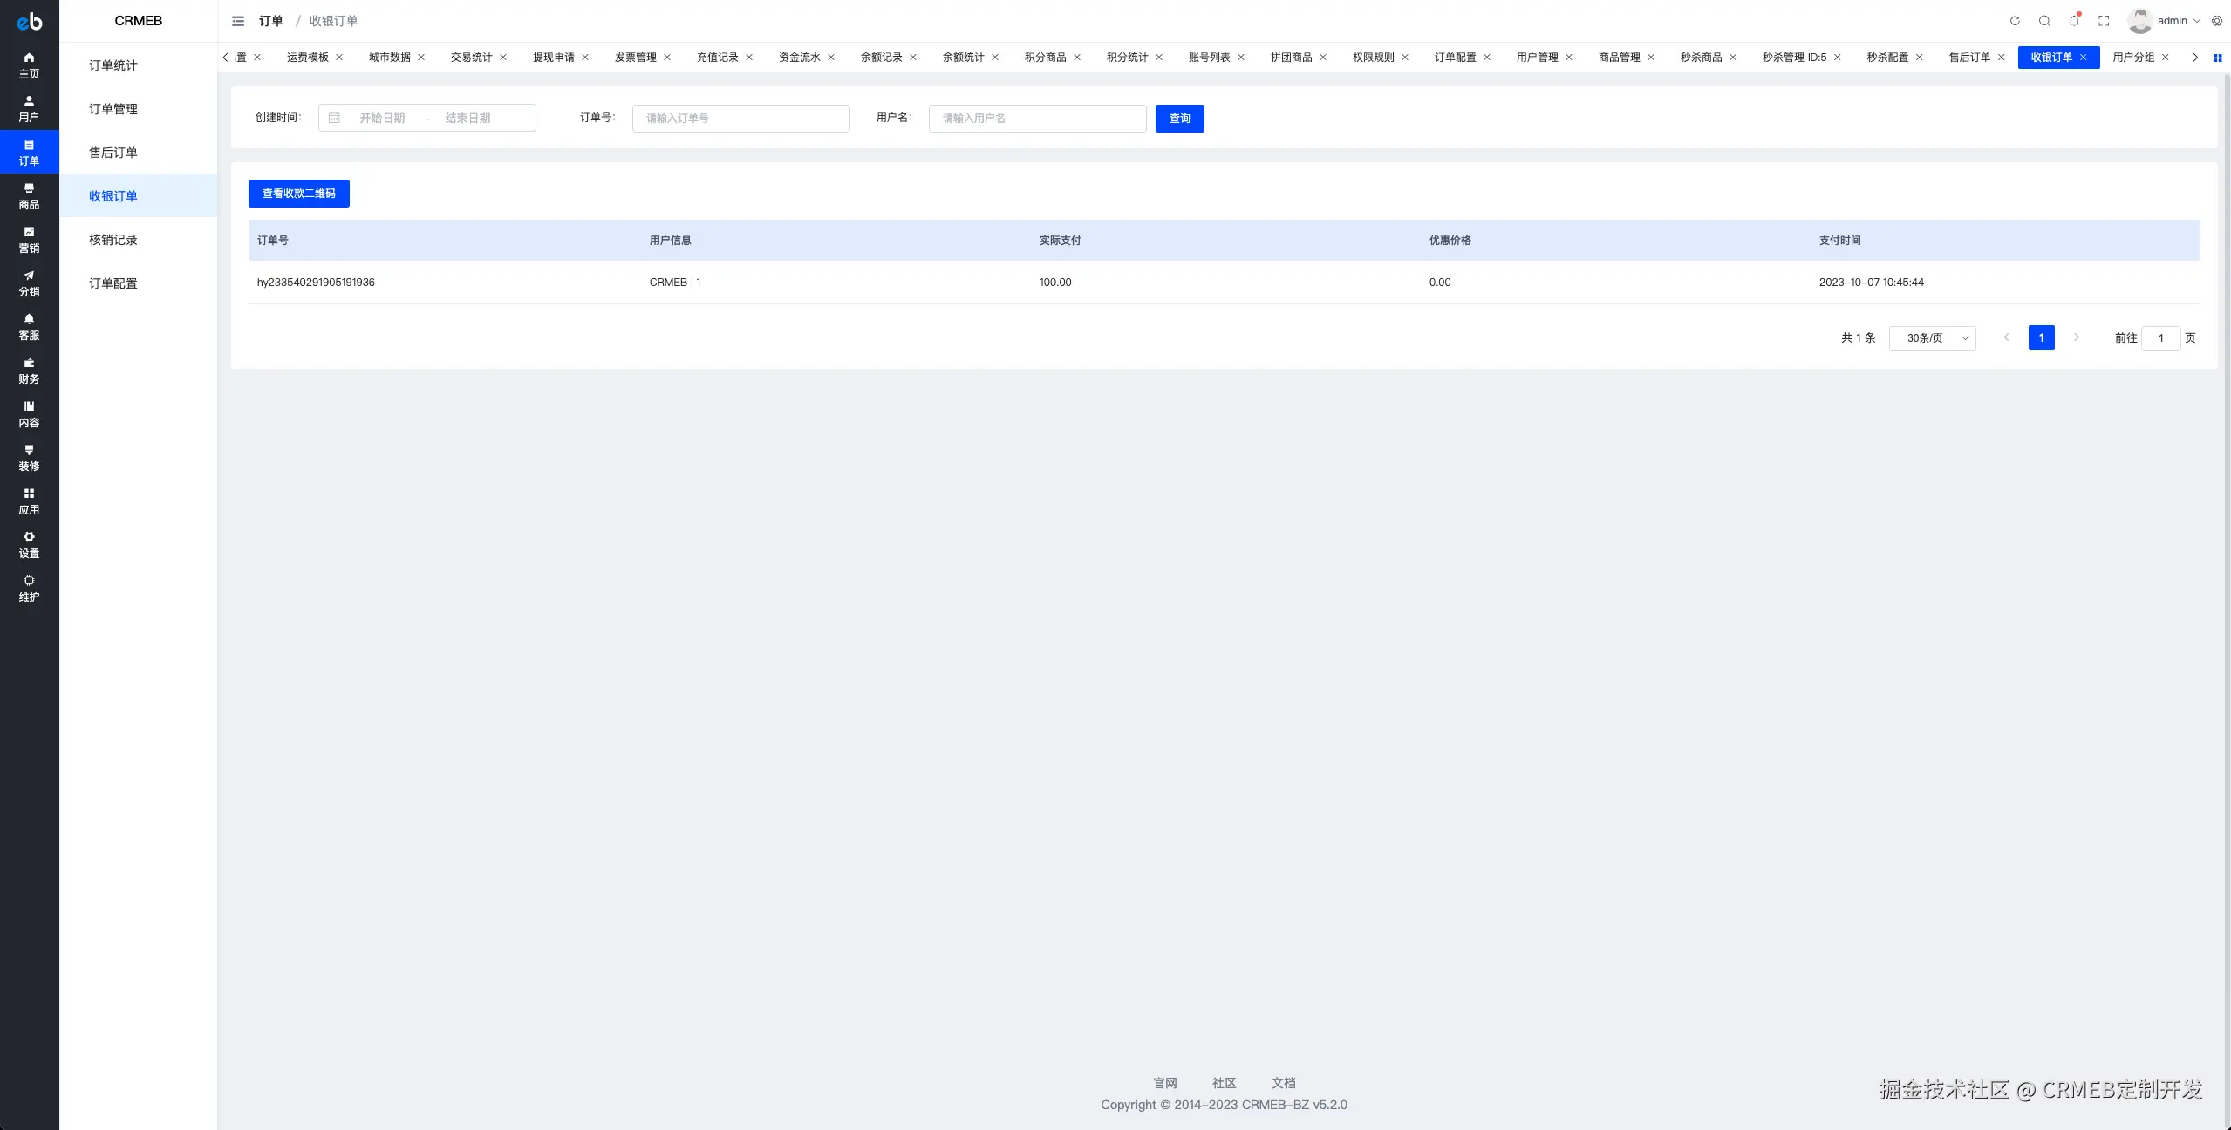Viewport: 2231px width, 1130px height.
Task: Open the 文档 footer link
Action: 1283,1083
